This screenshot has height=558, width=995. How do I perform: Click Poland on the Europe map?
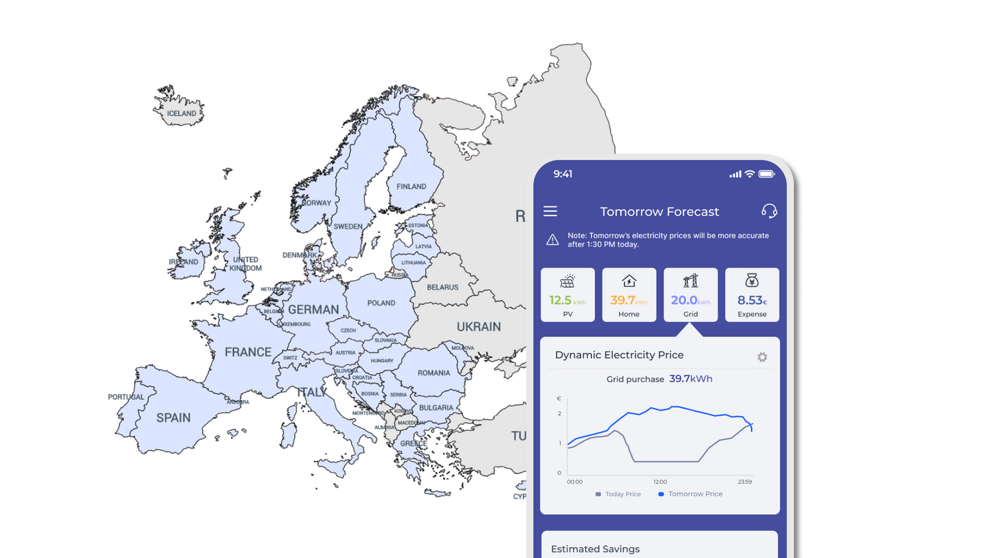coord(381,303)
